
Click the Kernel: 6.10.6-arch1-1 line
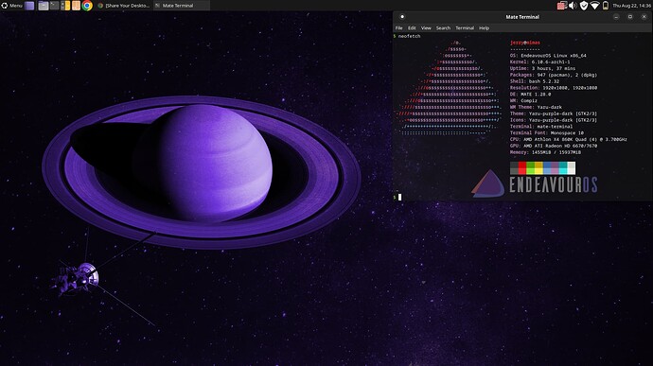click(539, 62)
